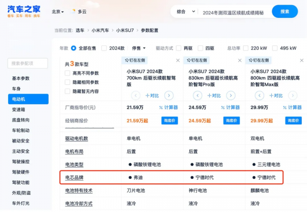Click the 电池特有技术 parameter label
This screenshot has height=212, width=307.
coord(79,191)
